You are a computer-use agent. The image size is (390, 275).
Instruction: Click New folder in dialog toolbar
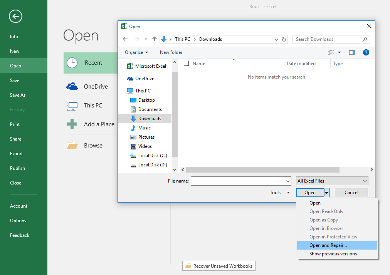(x=171, y=52)
